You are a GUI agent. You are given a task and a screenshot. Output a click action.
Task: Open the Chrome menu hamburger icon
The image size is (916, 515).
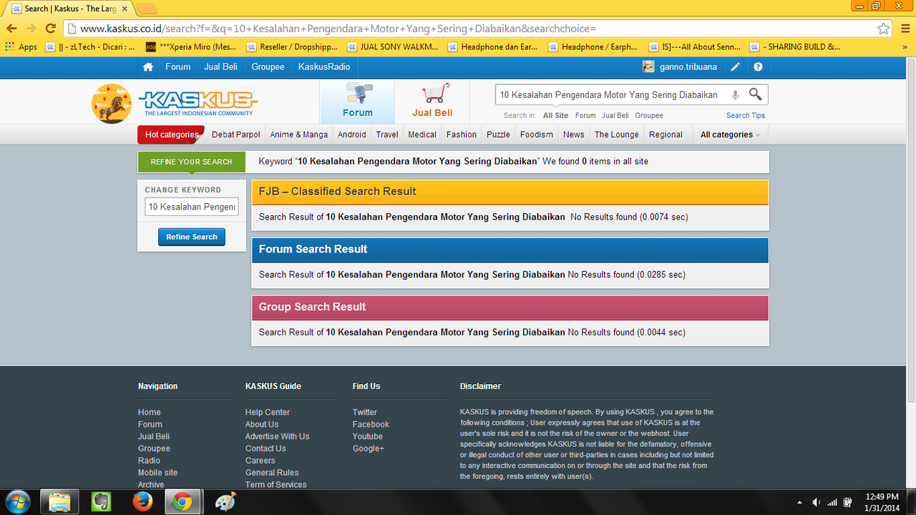pos(905,29)
